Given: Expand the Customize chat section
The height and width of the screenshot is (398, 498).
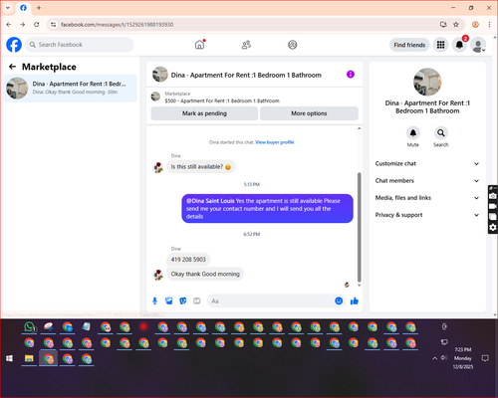Looking at the screenshot, I should click(427, 163).
